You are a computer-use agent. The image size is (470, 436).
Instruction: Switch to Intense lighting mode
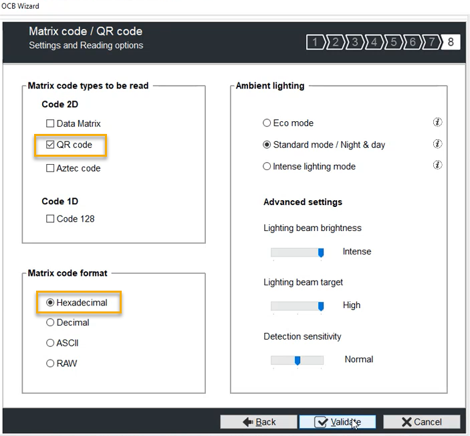coord(267,166)
